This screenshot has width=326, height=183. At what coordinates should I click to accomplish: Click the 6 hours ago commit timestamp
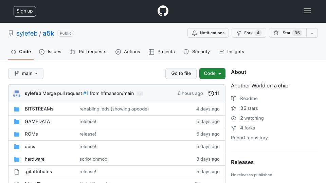coord(190,94)
